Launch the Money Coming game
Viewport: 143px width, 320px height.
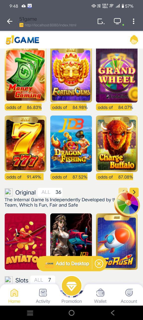click(25, 76)
